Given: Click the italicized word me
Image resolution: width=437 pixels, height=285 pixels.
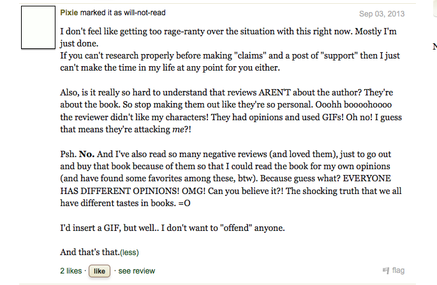Looking at the screenshot, I should tap(178, 130).
